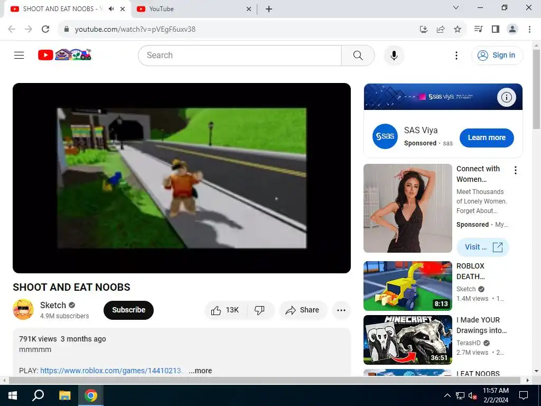
Task: Open the Minecraft drawings video thumbnail
Action: 407,340
